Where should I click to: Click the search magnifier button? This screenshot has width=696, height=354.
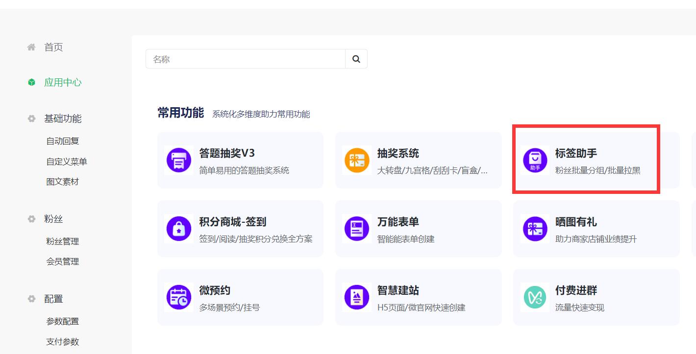pos(356,59)
